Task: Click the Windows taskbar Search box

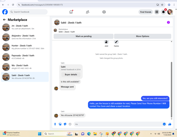Action: pos(58,134)
